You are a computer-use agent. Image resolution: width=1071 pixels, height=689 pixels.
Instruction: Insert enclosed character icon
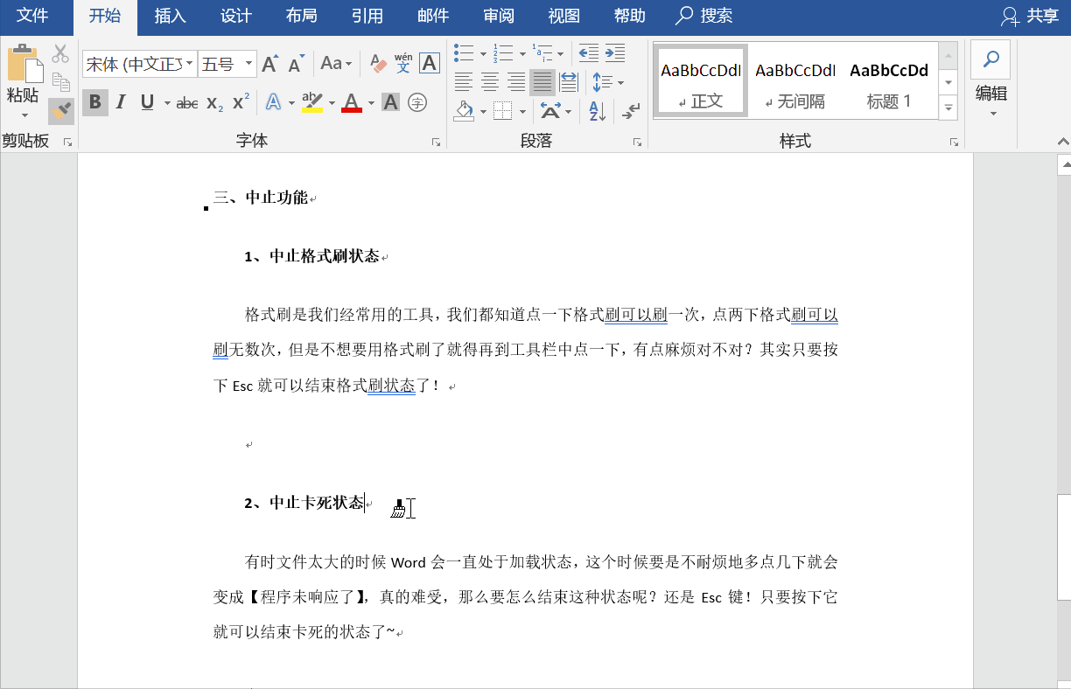coord(417,103)
